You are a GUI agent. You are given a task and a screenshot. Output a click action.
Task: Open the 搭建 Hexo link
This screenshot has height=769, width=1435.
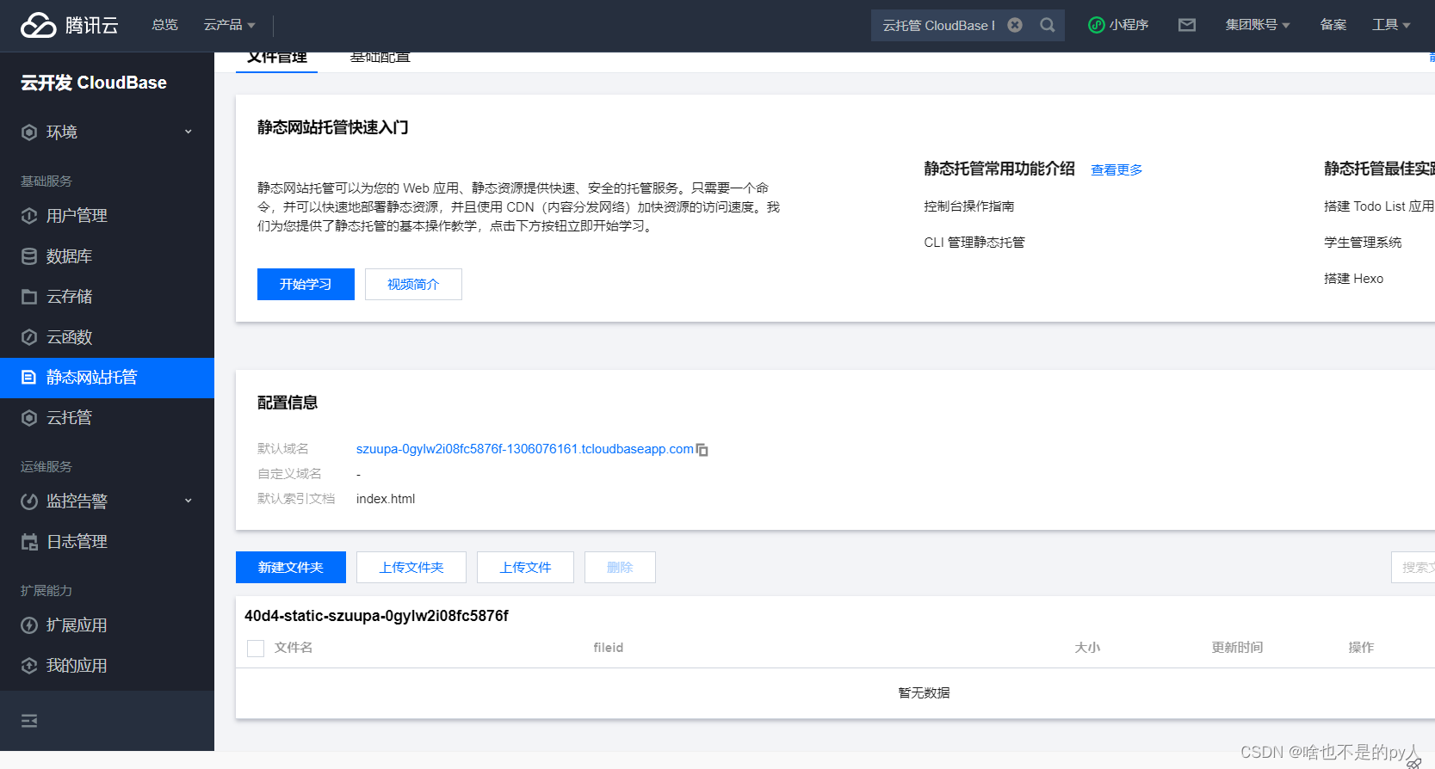click(1353, 279)
